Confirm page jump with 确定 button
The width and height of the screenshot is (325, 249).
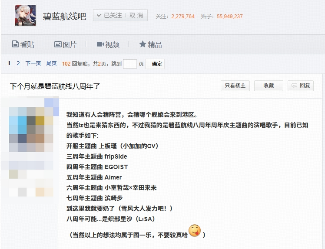(155, 63)
